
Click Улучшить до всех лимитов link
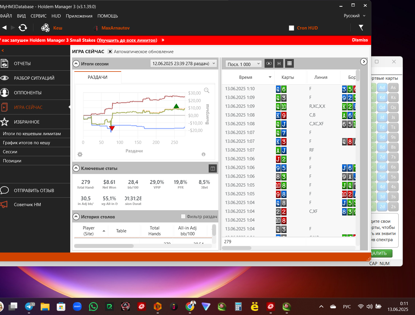point(127,40)
